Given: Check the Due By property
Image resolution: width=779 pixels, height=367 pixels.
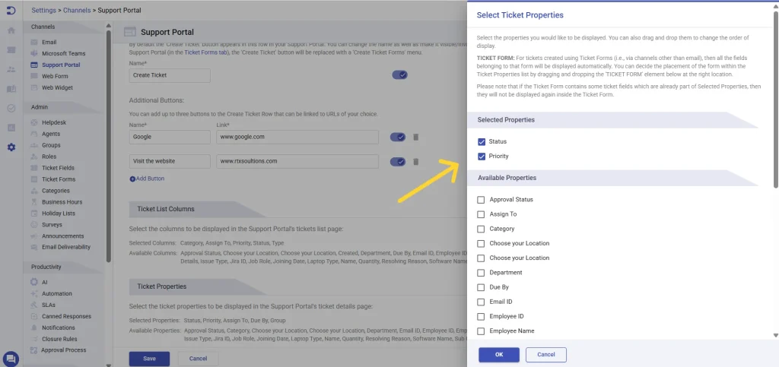Looking at the screenshot, I should 481,287.
